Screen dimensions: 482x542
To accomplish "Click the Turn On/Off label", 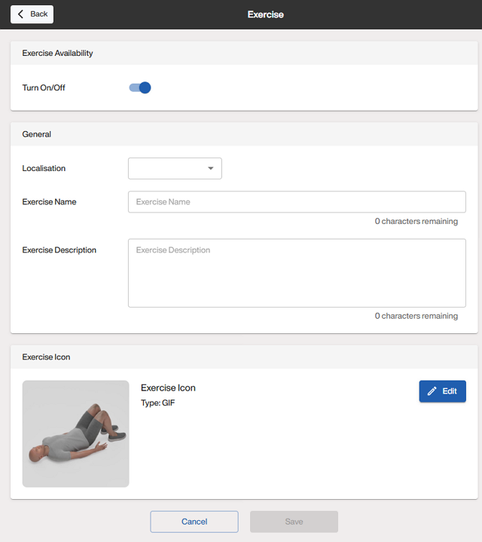I will 44,87.
